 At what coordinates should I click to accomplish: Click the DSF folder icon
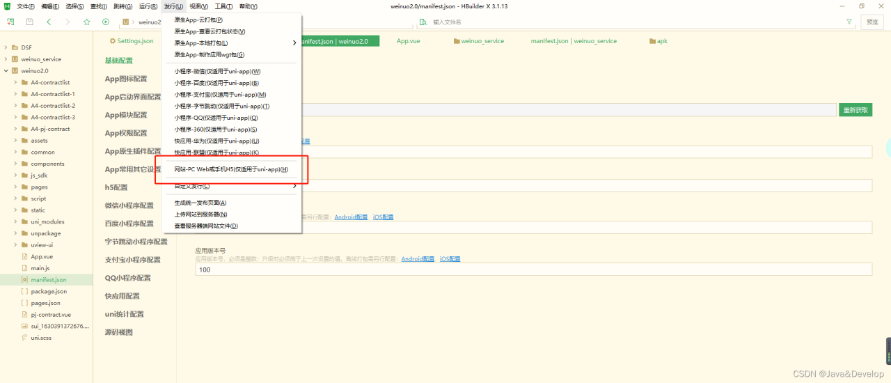point(15,47)
